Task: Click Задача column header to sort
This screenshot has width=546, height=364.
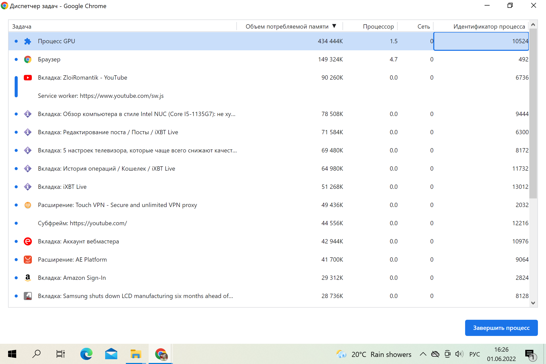Action: click(x=22, y=26)
